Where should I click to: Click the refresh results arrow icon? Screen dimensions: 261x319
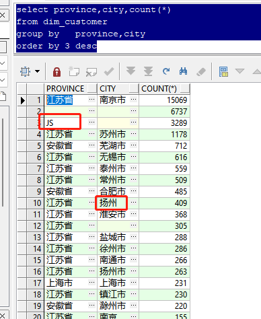point(166,71)
